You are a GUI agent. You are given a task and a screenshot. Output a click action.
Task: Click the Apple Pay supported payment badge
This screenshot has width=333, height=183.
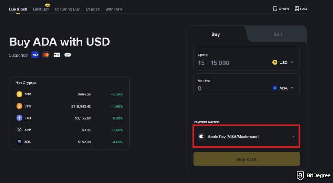(57, 55)
